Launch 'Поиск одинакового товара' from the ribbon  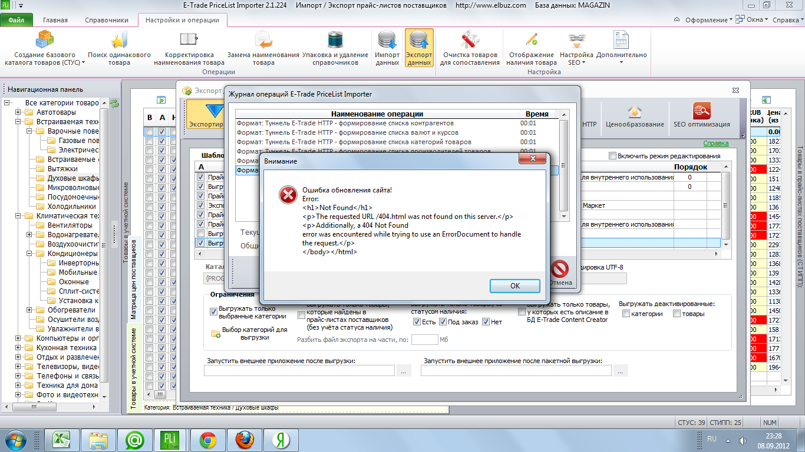point(119,48)
